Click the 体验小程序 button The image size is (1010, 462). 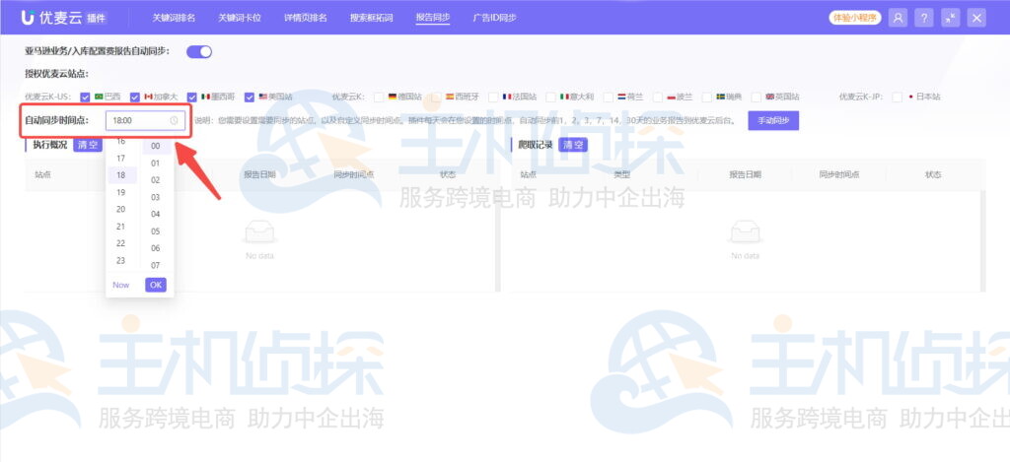point(855,18)
